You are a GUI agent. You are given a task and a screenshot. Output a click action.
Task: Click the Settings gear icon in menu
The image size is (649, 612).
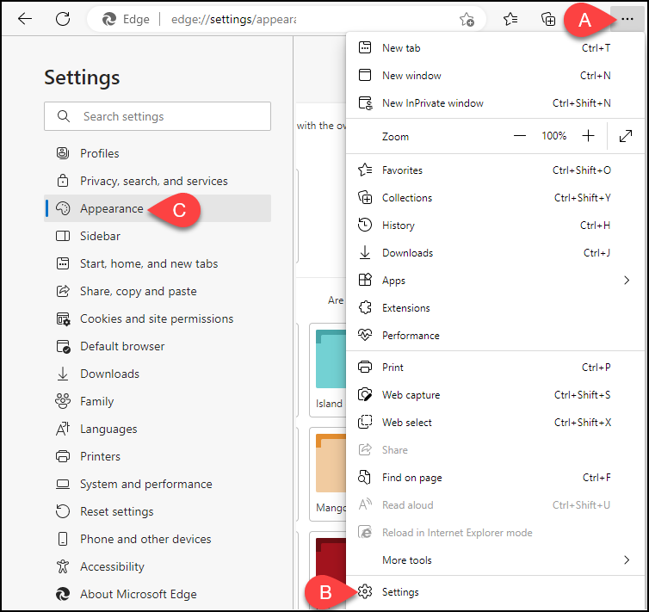click(x=365, y=591)
